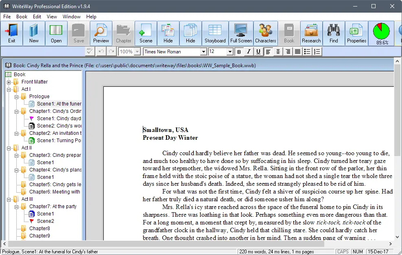Open the font size 12 dropdown

click(230, 52)
